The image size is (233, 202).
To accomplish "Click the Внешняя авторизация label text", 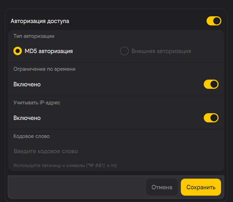I will pos(161,51).
